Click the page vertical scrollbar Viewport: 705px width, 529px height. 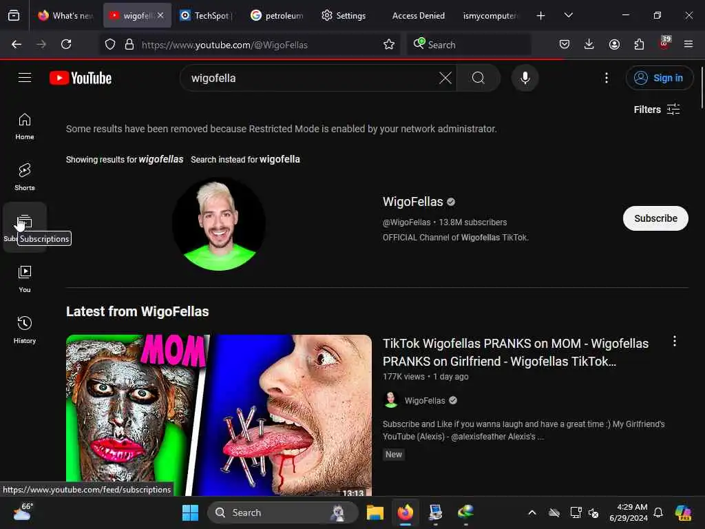tap(702, 87)
